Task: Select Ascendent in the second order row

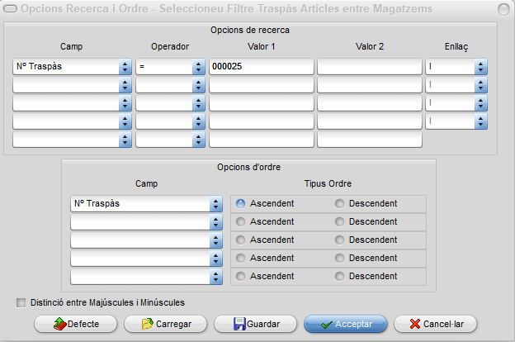Action: click(x=240, y=221)
